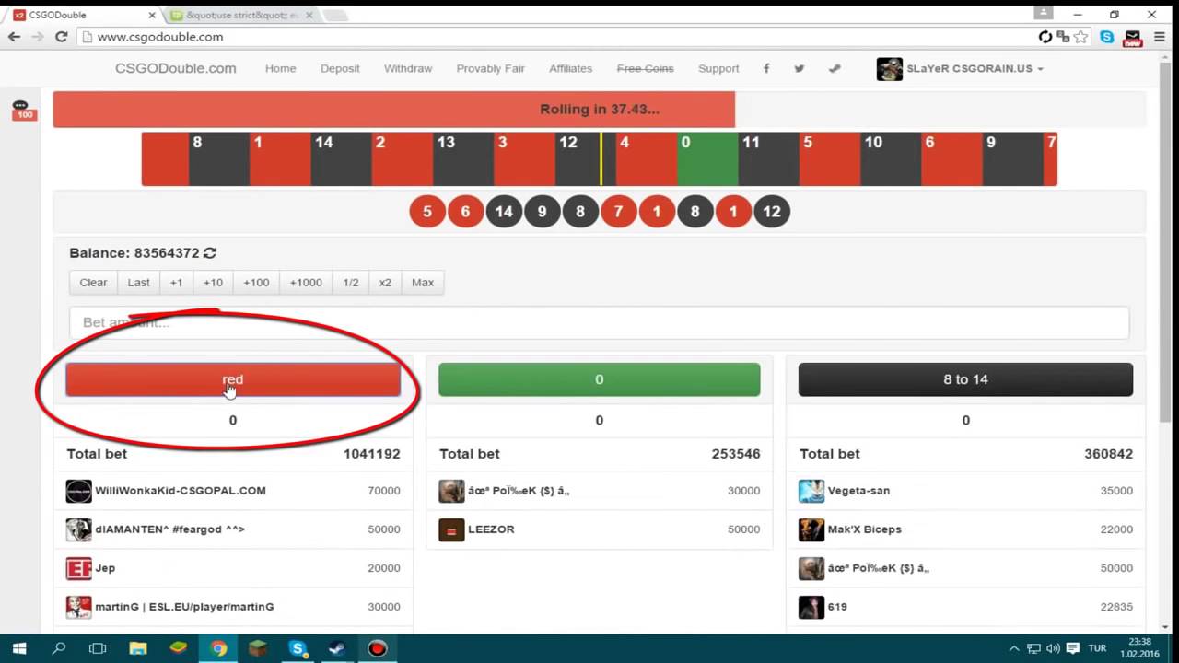The width and height of the screenshot is (1179, 663).
Task: Open the SLaYeR CSGORAIN.US account dropdown
Action: pyautogui.click(x=960, y=68)
